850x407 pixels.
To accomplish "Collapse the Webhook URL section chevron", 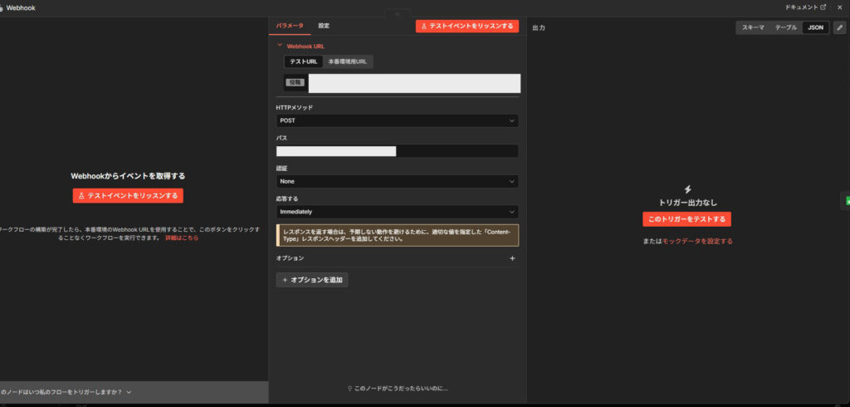I will point(280,46).
